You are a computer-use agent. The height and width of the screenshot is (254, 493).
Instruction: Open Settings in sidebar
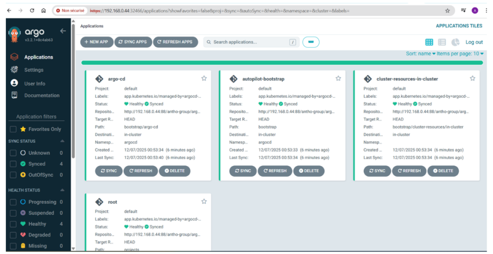pyautogui.click(x=34, y=70)
